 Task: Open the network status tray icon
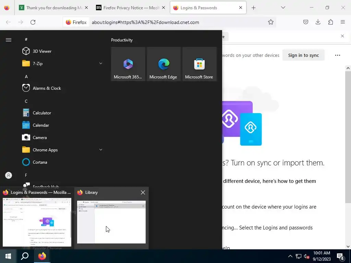[x=299, y=256]
